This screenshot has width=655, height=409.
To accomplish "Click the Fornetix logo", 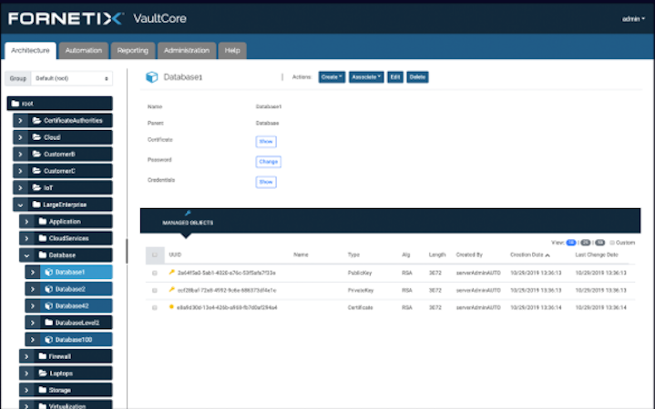I will tap(66, 18).
